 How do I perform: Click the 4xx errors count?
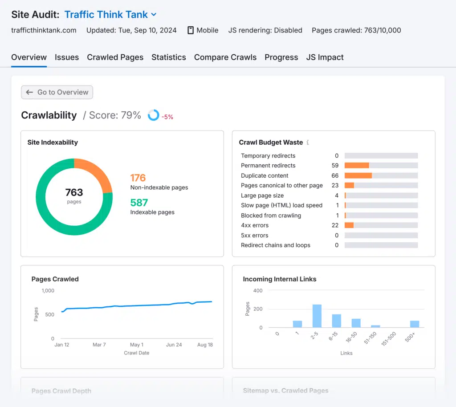tap(335, 225)
